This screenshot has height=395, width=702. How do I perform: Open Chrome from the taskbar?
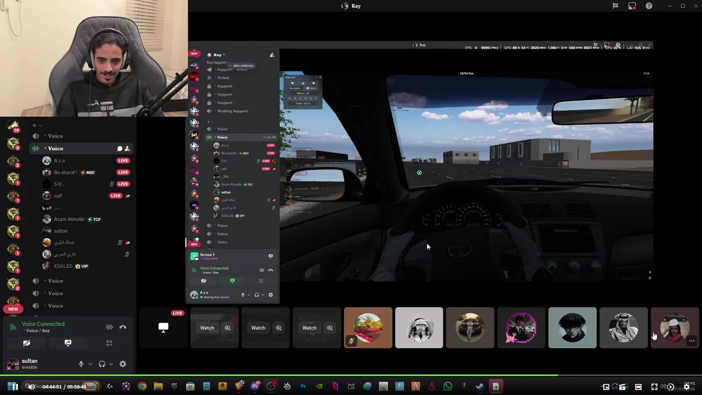[x=142, y=387]
